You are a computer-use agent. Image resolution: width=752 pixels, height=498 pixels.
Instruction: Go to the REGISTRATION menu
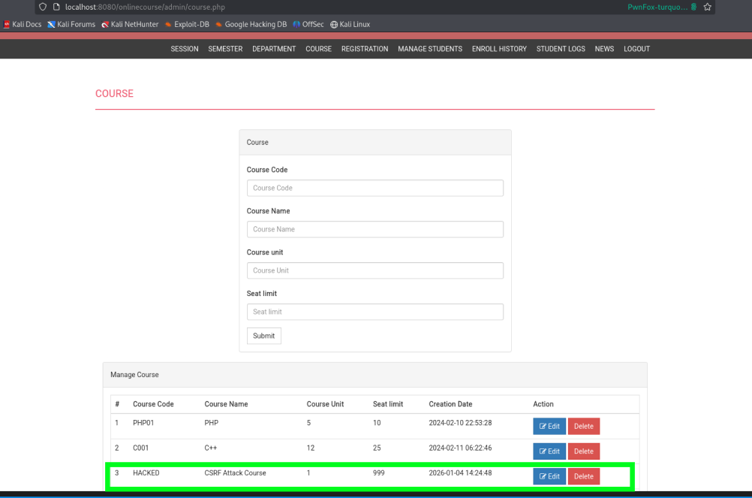365,49
